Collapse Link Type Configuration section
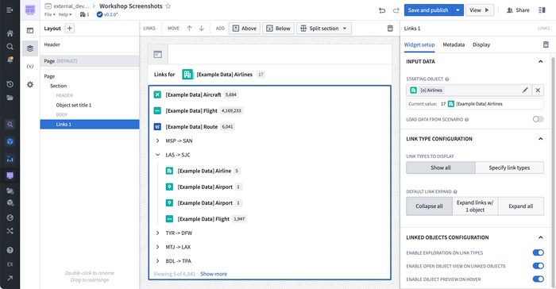This screenshot has height=289, width=556. click(x=540, y=139)
